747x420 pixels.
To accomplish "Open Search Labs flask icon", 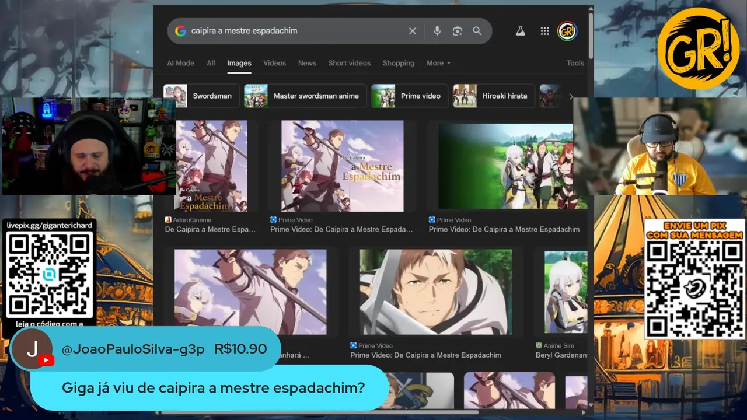I will pos(521,31).
